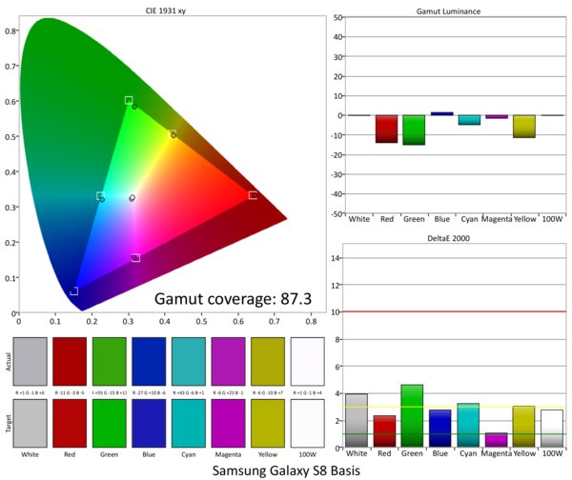Viewport: 572px width, 480px height.
Task: Click the 'Green' label beneath Target swatches
Action: point(109,454)
